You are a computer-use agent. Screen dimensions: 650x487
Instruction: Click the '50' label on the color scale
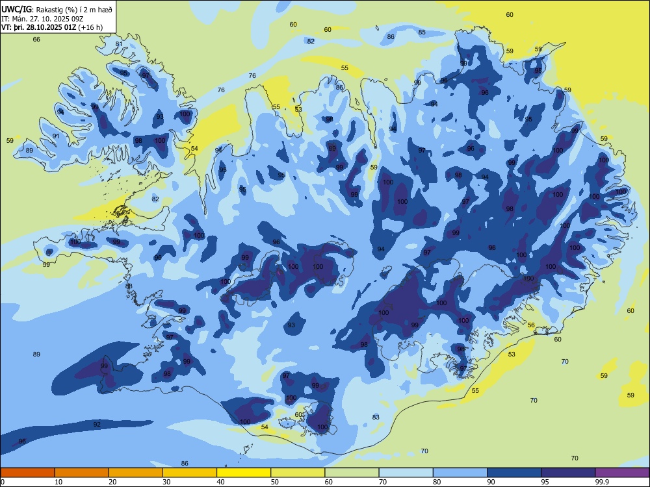click(275, 482)
